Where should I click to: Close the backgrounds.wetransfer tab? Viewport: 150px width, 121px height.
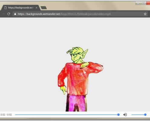coord(37,8)
